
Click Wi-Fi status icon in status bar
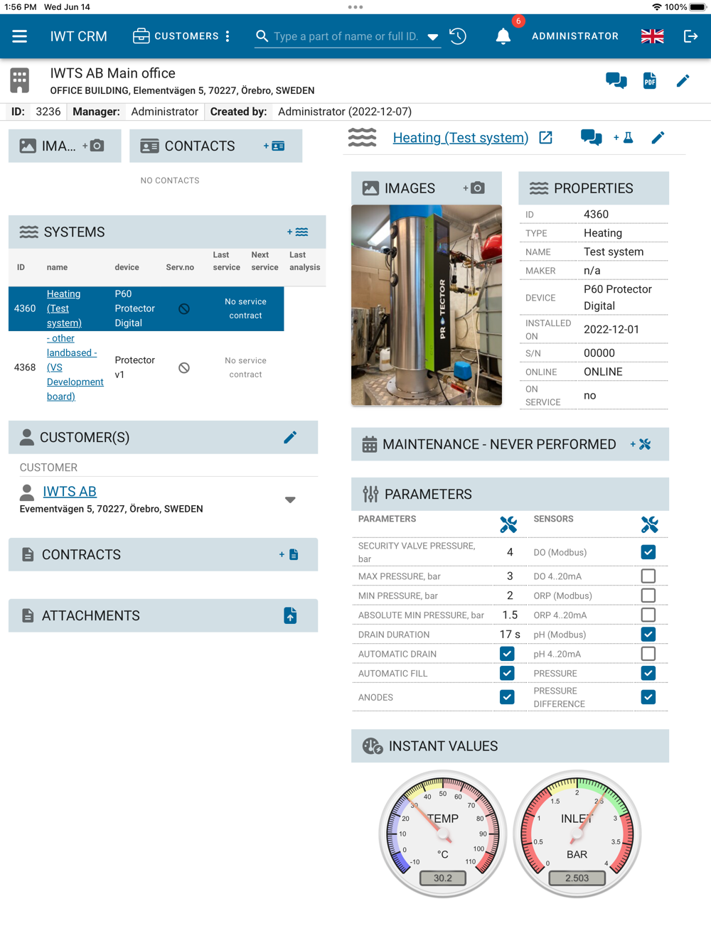(x=656, y=7)
